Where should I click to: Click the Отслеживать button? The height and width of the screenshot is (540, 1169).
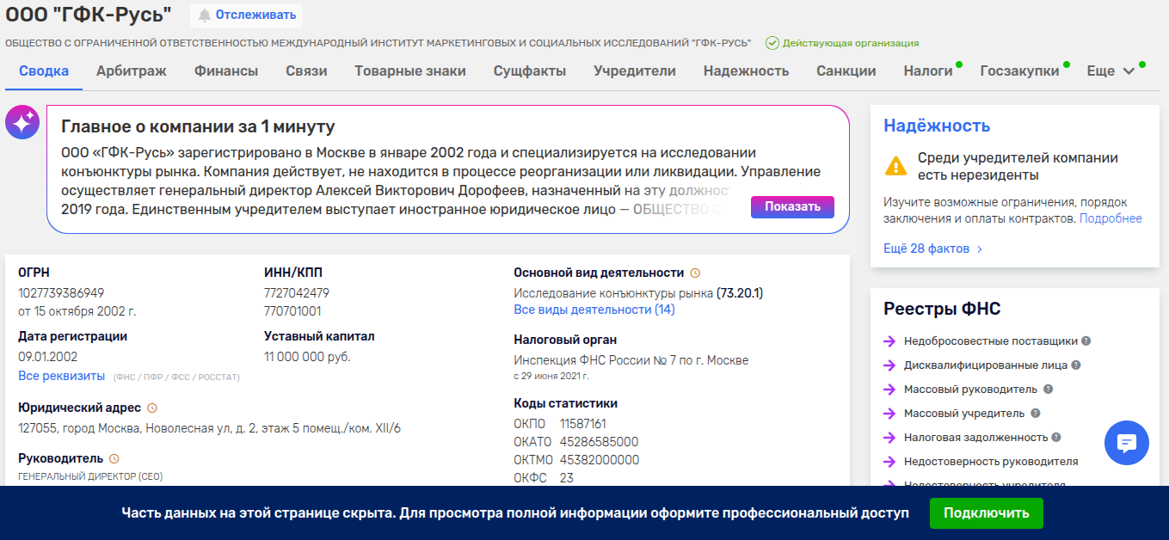pyautogui.click(x=247, y=15)
